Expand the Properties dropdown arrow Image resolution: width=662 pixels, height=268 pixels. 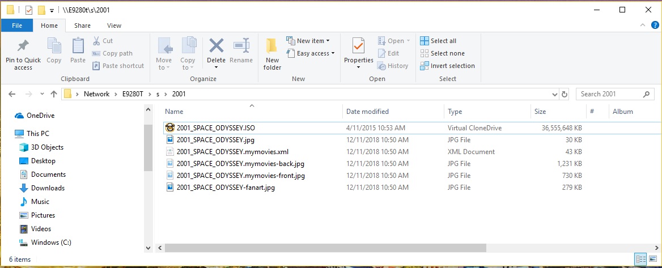tap(358, 67)
